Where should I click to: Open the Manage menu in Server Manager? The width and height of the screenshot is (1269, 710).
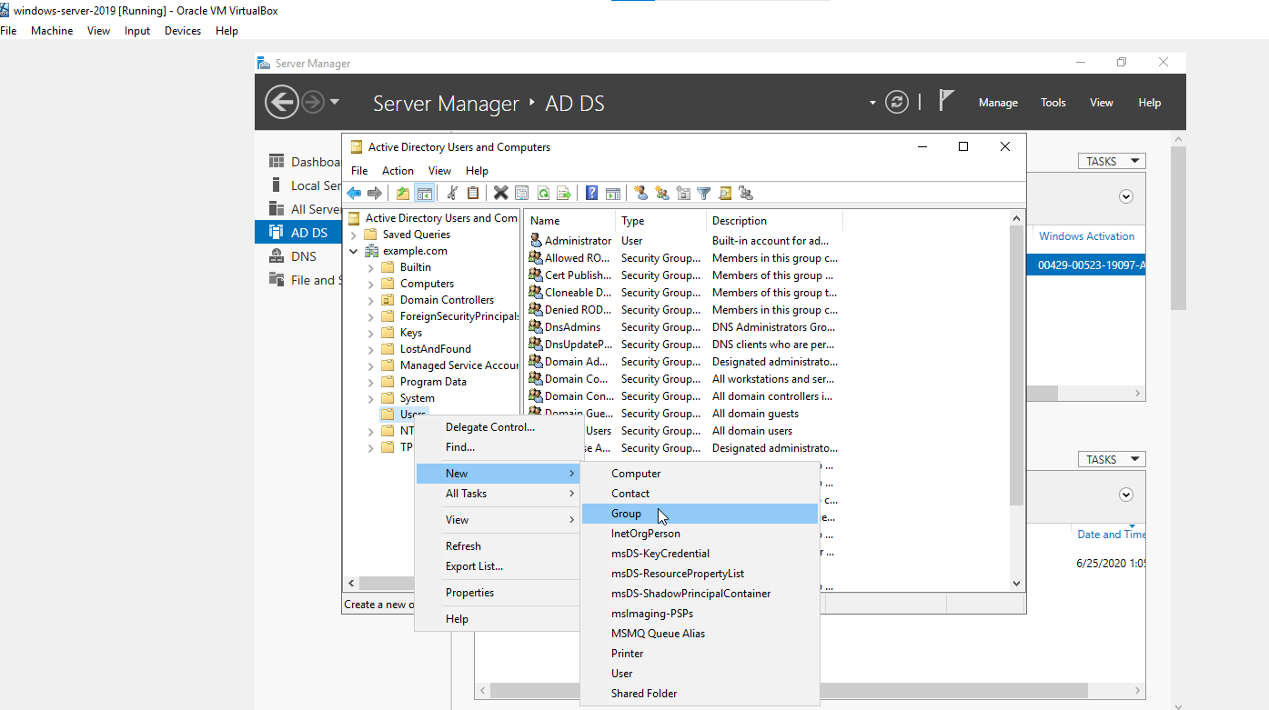pos(998,103)
